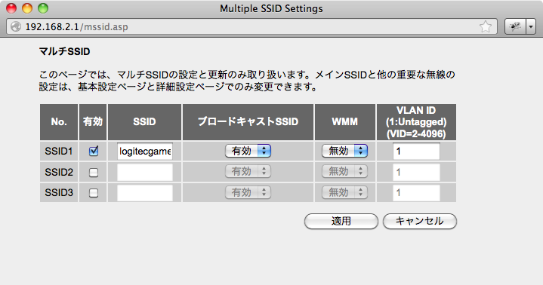Click the No. column header
Viewport: 543px width, 285px height.
(59, 122)
